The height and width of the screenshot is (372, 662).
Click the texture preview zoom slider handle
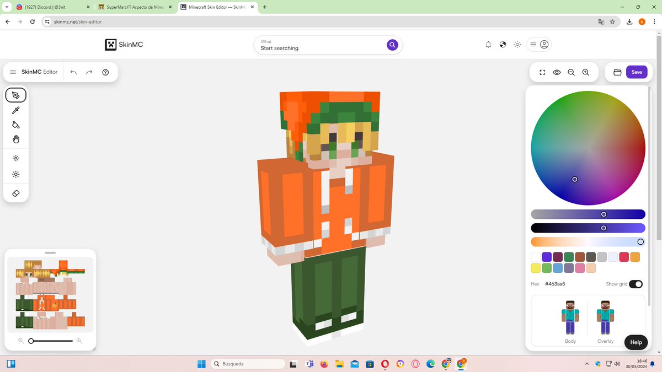(x=31, y=341)
